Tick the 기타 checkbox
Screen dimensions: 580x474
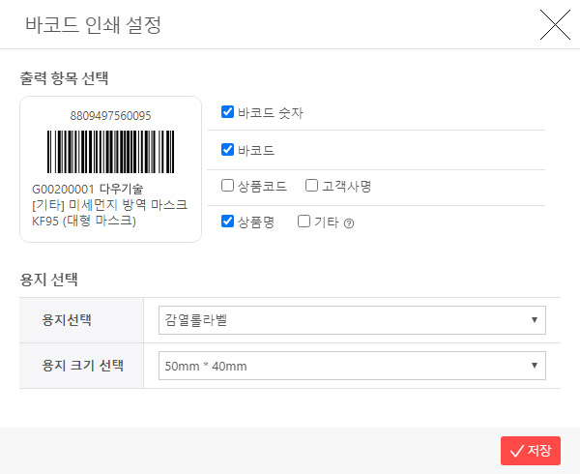pyautogui.click(x=304, y=222)
